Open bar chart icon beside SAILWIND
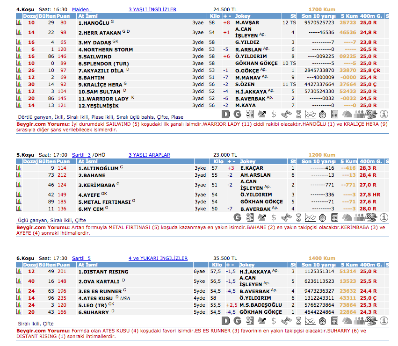This screenshot has height=346, width=398. coord(19,56)
